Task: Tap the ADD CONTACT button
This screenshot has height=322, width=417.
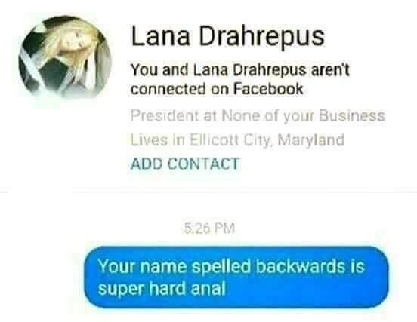Action: coord(185,164)
